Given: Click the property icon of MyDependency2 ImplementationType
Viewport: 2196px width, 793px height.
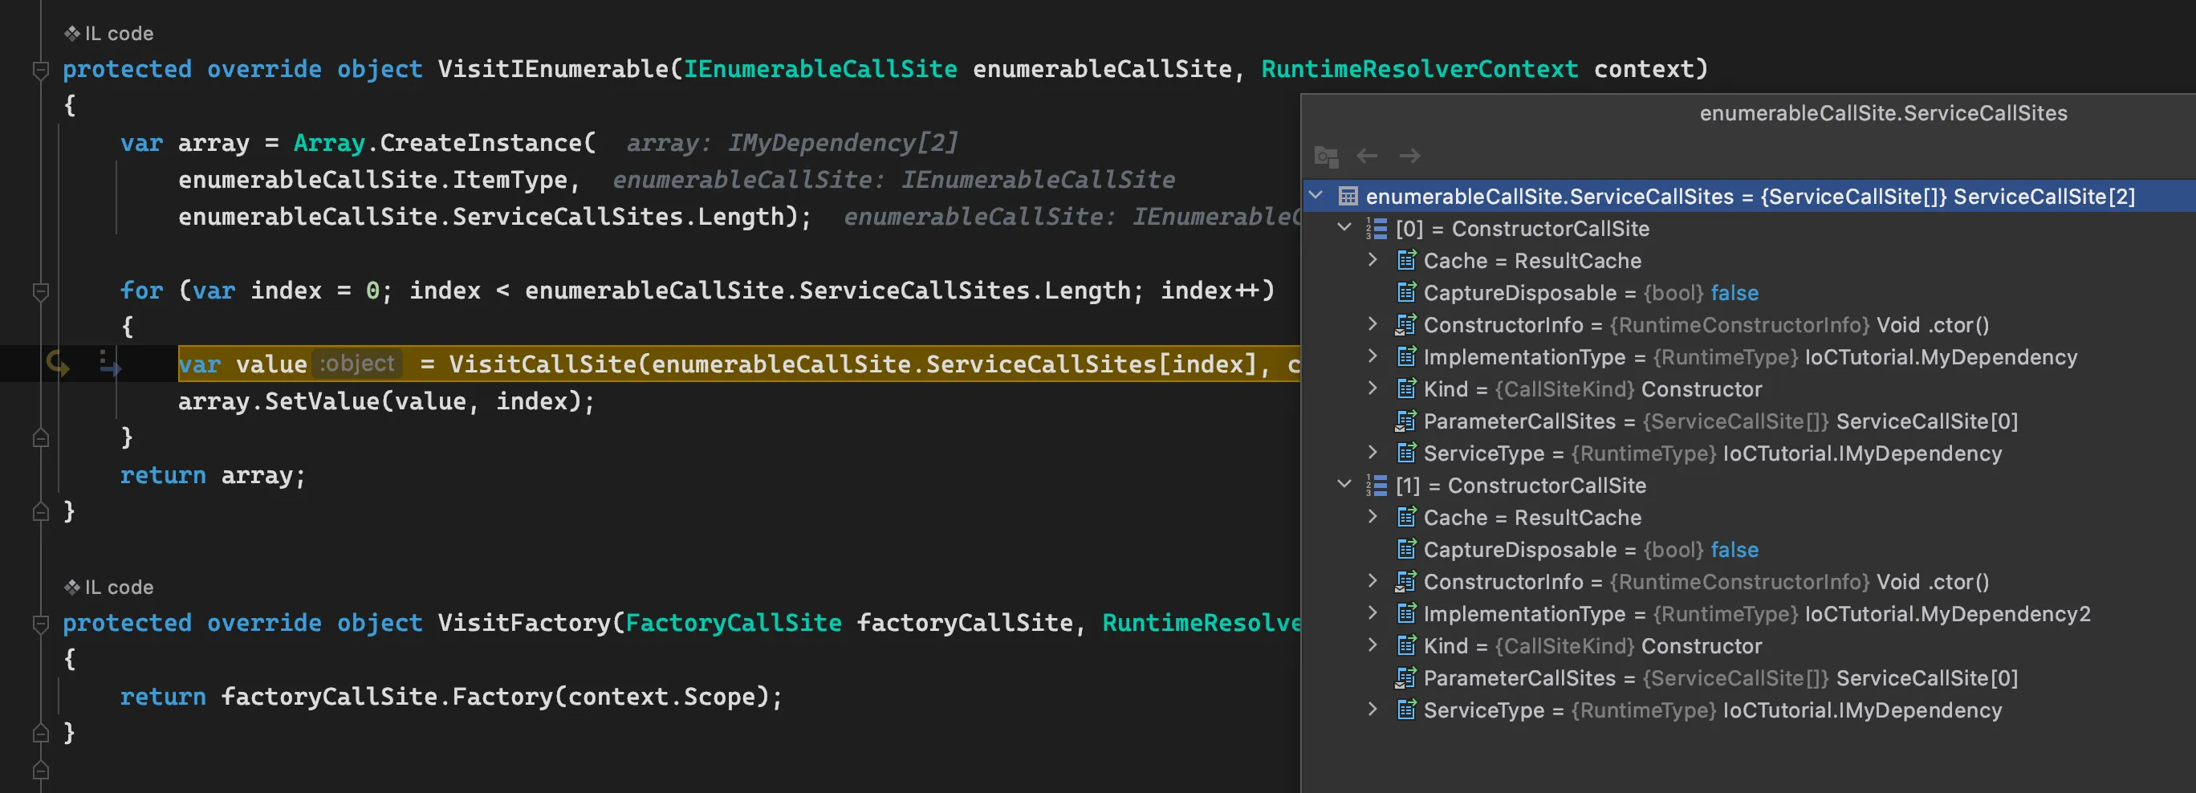Looking at the screenshot, I should 1405,613.
